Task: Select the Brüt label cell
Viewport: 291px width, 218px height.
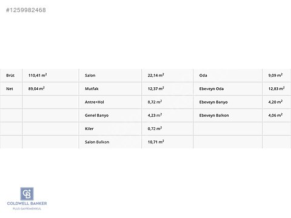Action: tap(10, 76)
